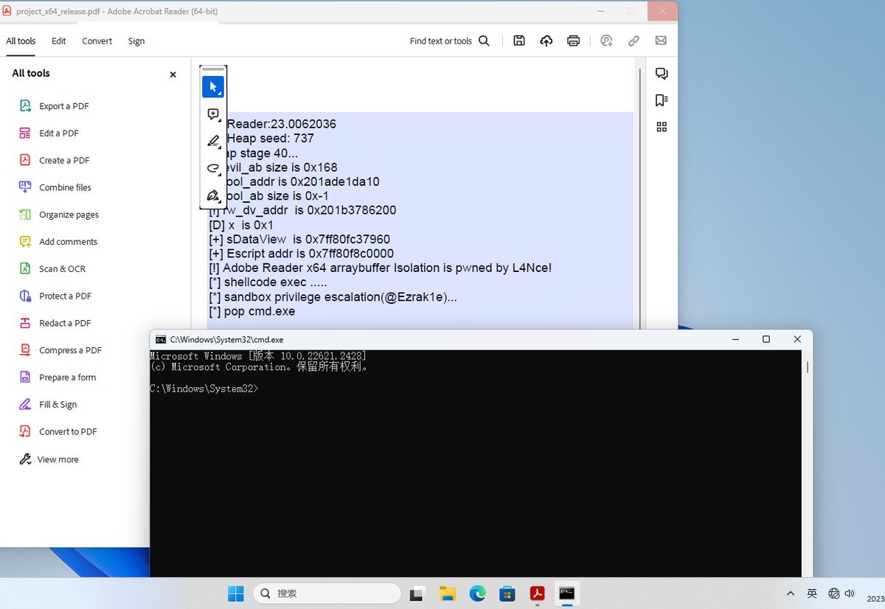
Task: Open the Edit a PDF tool
Action: tap(49, 133)
